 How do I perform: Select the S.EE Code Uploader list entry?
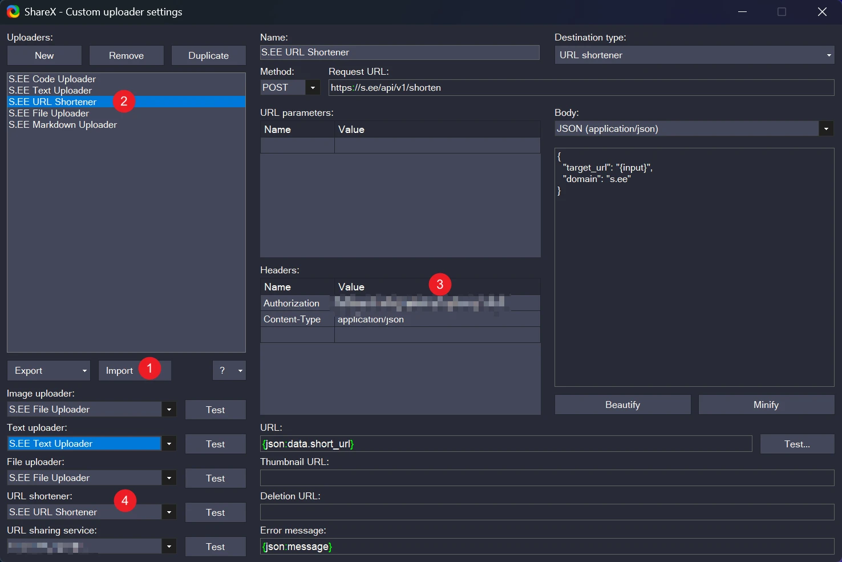[51, 79]
